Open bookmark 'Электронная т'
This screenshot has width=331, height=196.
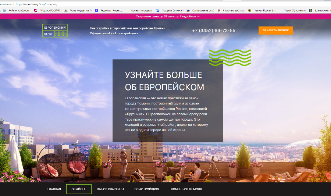pos(319,10)
